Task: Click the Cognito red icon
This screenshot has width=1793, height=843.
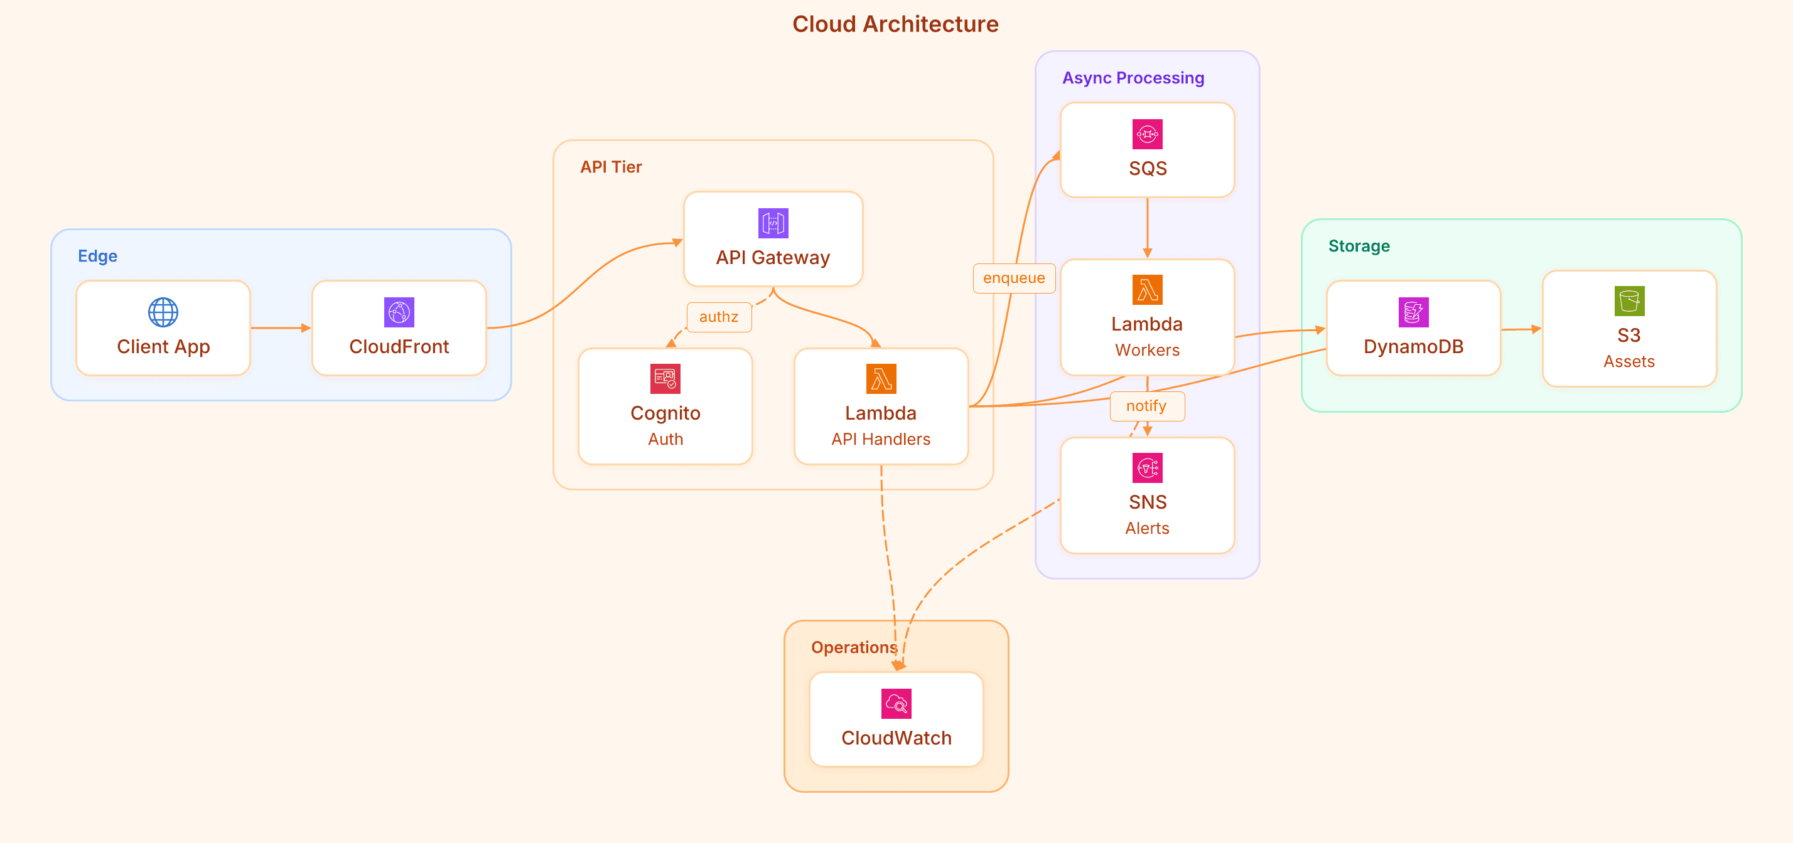Action: pyautogui.click(x=665, y=379)
